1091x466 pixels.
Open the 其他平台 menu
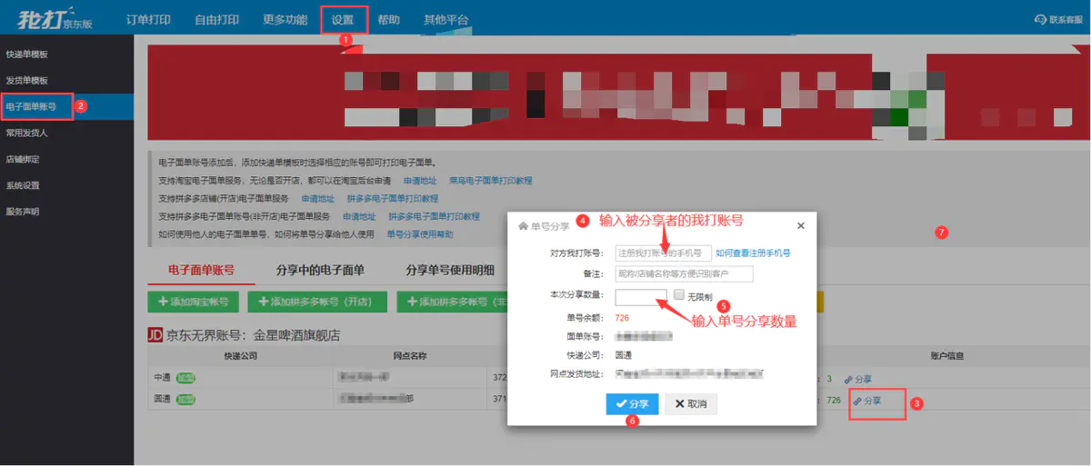(x=445, y=19)
